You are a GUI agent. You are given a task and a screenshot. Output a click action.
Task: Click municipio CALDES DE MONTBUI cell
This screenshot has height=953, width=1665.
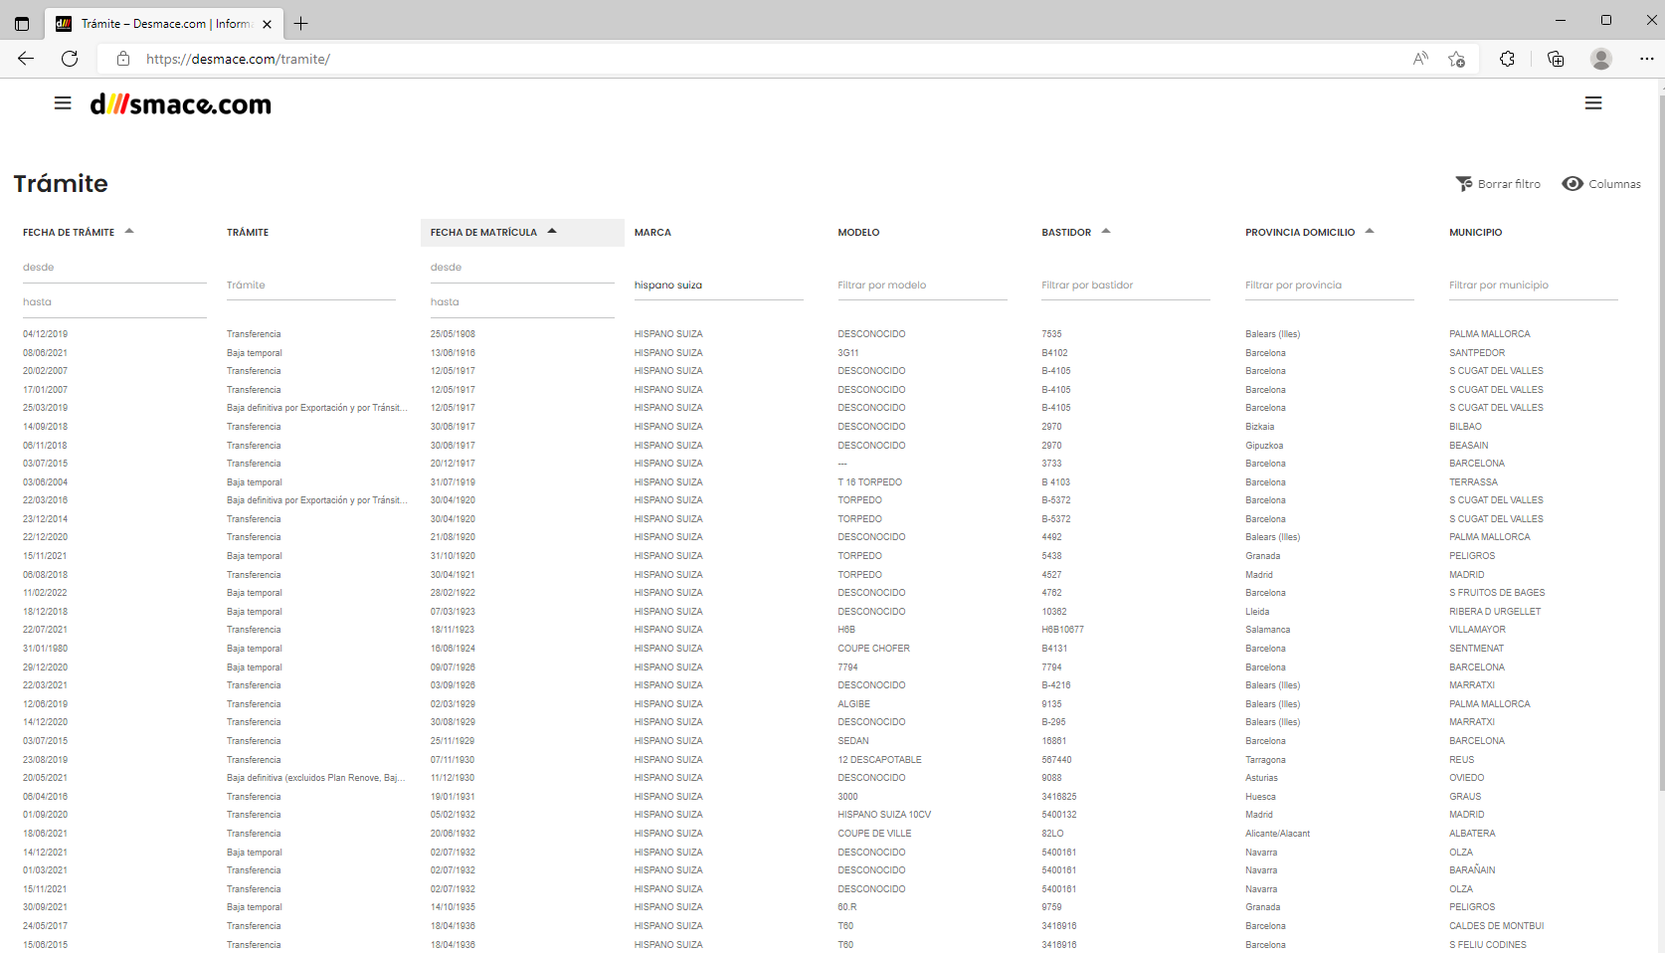[1497, 926]
